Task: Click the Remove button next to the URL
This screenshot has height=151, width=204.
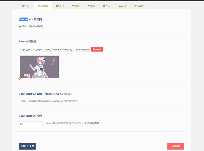Action: point(97,49)
